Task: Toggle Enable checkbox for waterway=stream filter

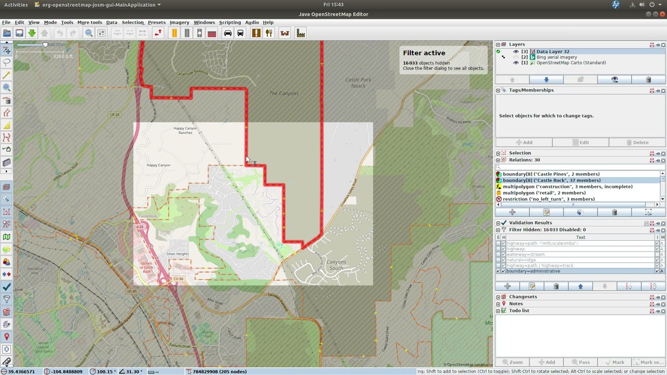Action: (x=498, y=254)
